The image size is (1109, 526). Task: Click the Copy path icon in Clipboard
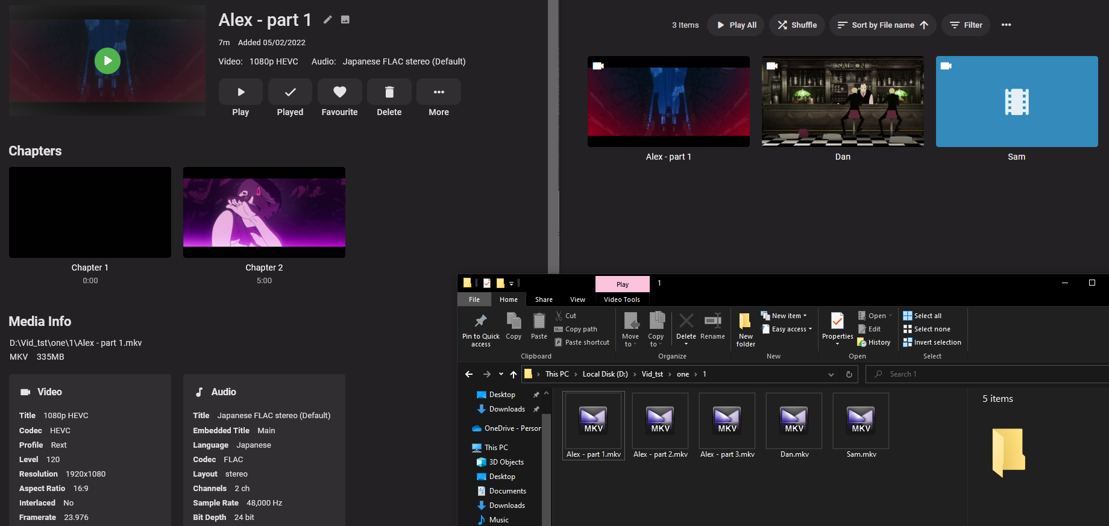click(x=559, y=329)
